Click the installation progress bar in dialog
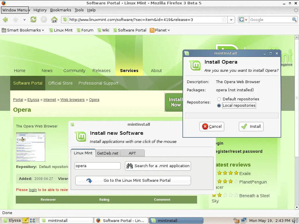Image resolution: width=299 pixels, height=224 pixels. tap(232, 116)
